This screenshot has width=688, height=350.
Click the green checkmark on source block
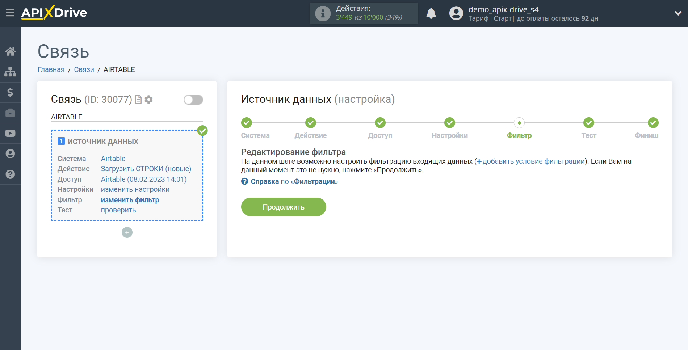[202, 131]
